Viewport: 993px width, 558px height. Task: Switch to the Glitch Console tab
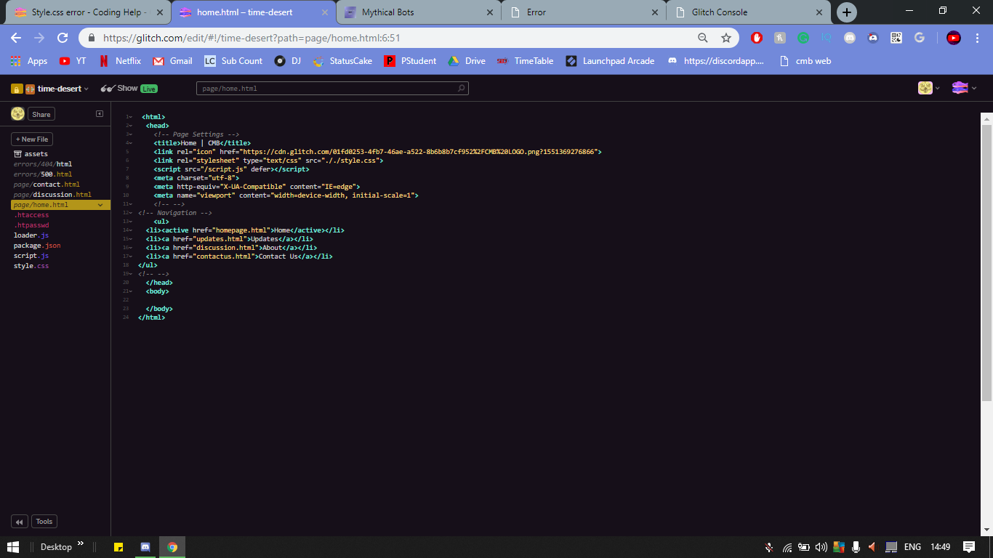click(x=749, y=12)
